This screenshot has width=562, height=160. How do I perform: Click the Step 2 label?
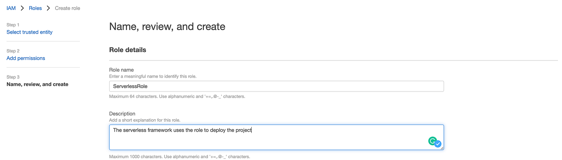[x=13, y=51]
